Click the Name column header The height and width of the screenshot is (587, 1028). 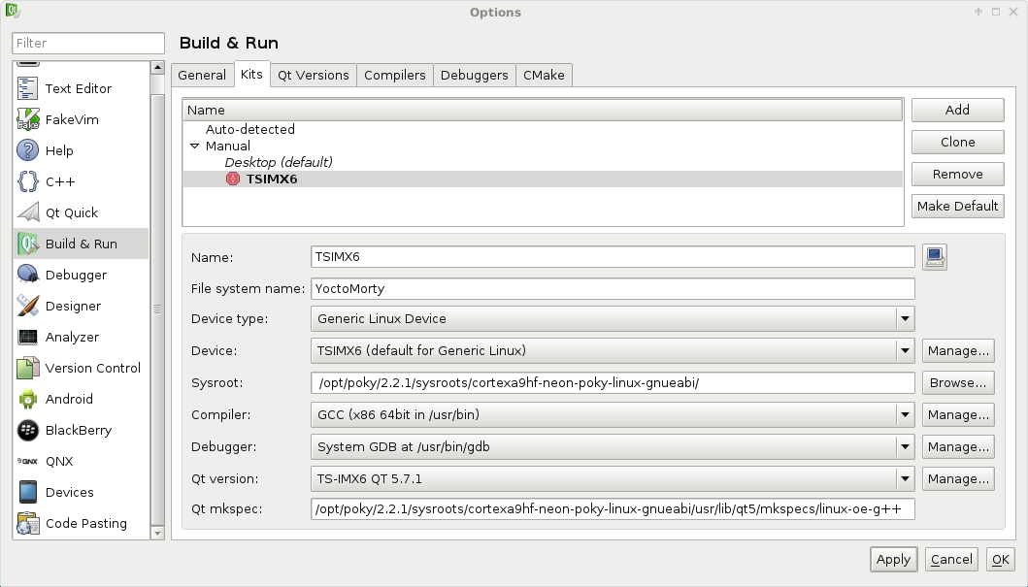pos(543,110)
